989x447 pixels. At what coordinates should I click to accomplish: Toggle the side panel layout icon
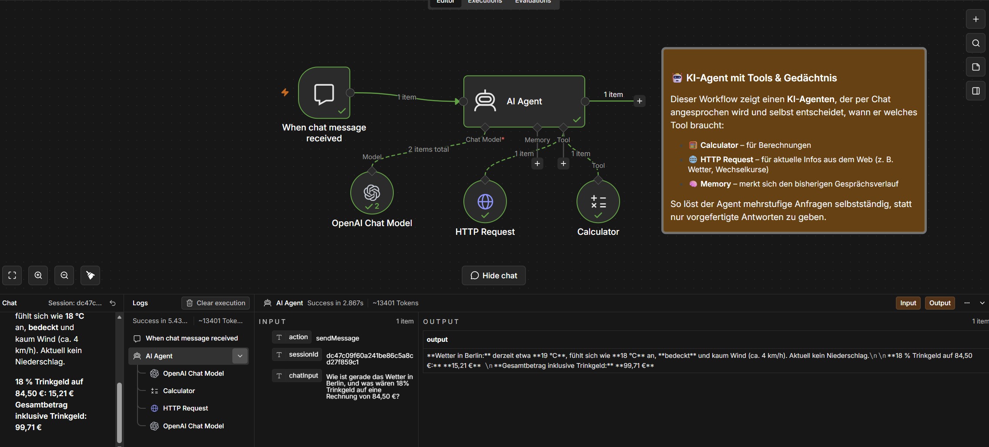pyautogui.click(x=976, y=91)
